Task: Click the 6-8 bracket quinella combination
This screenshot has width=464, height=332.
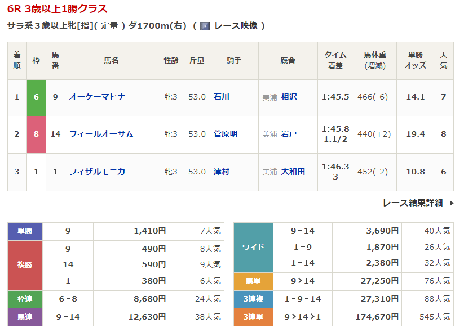Action: click(x=68, y=299)
